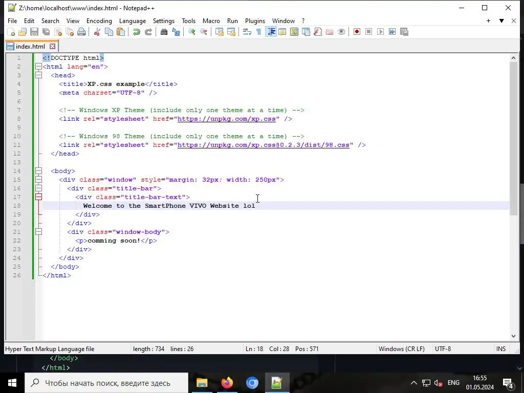524x393 pixels.
Task: Toggle file monitoring with the eye icon
Action: 341,32
